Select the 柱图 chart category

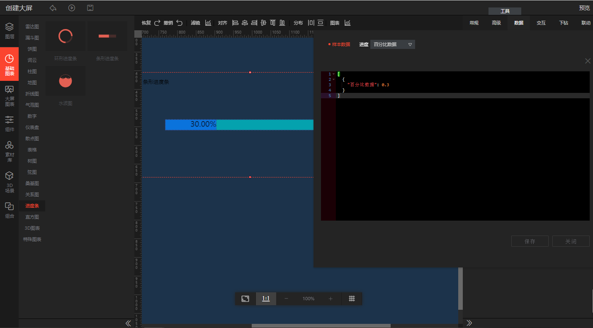click(x=32, y=71)
